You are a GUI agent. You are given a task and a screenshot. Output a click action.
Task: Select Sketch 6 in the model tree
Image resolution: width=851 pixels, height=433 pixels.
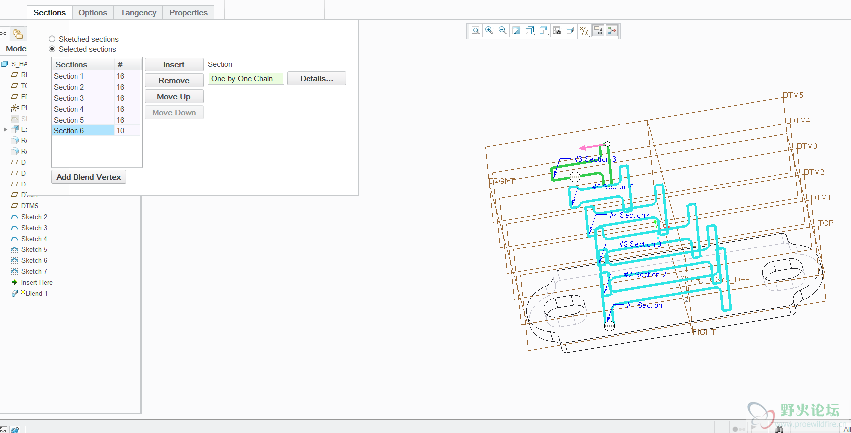click(x=34, y=260)
